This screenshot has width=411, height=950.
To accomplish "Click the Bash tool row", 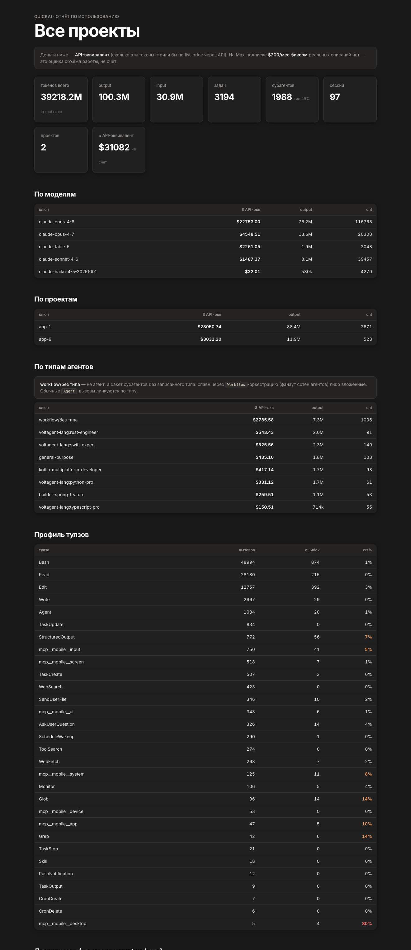I will (205, 563).
